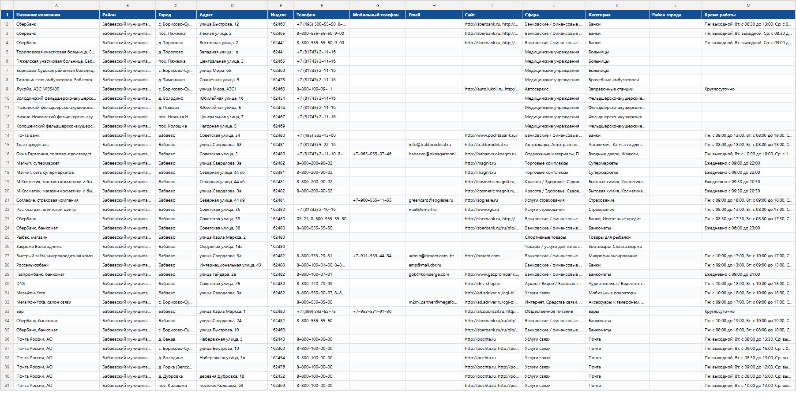Select the 'Трактородеталь' company cell

(x=56, y=145)
